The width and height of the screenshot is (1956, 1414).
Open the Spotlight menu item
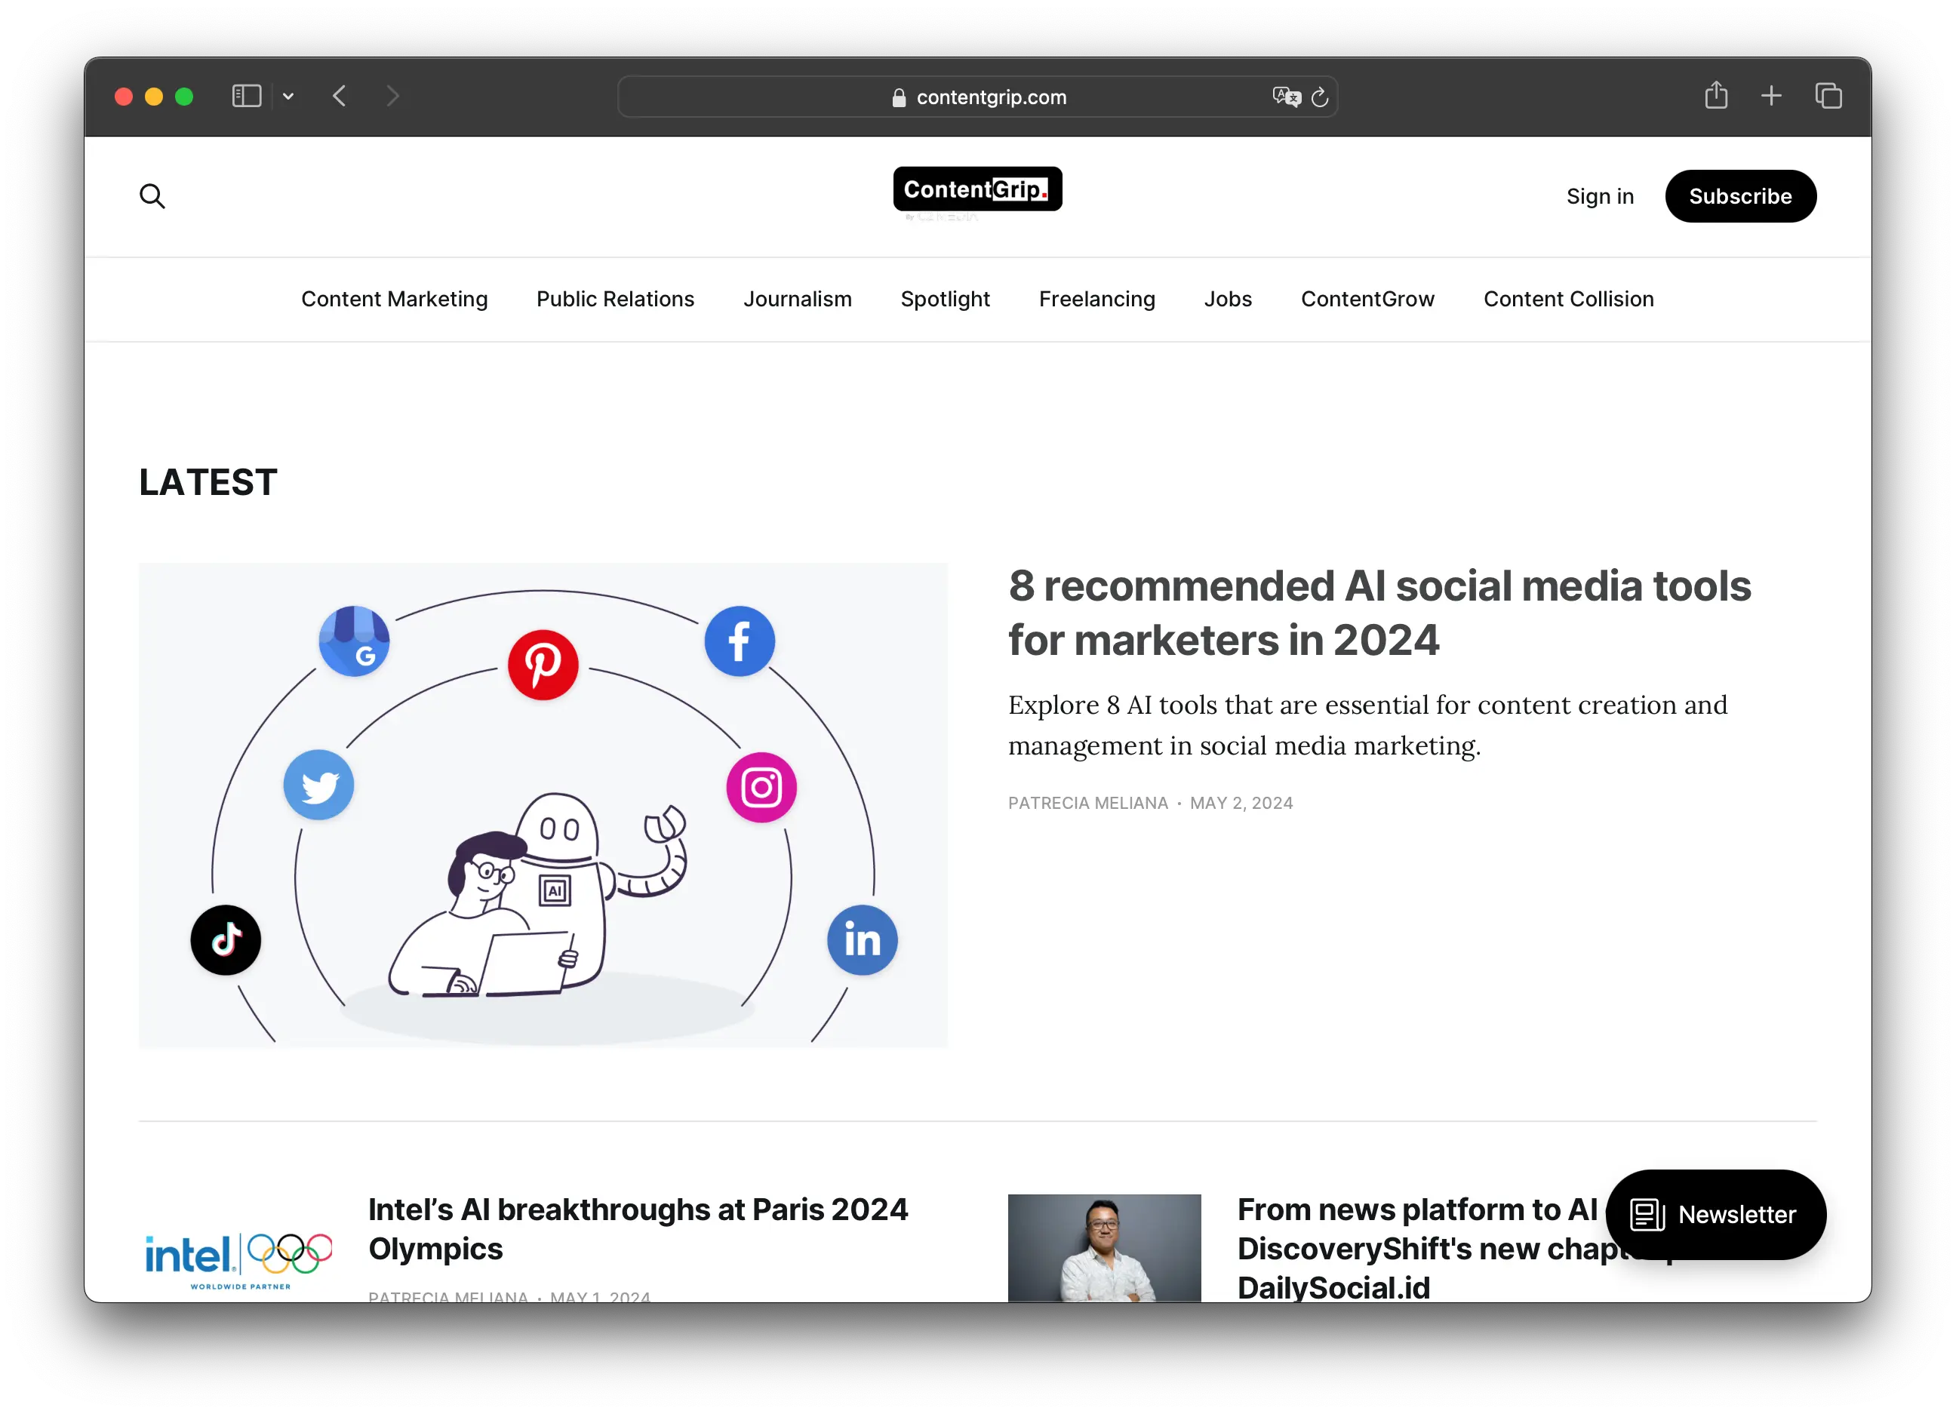pos(946,300)
